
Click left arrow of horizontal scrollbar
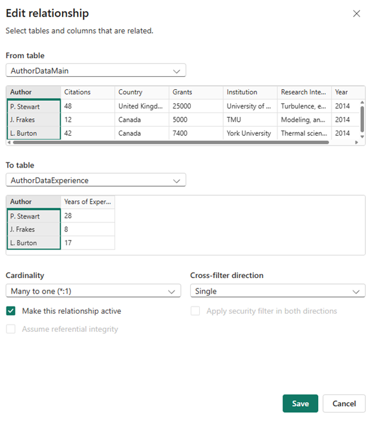coord(9,142)
